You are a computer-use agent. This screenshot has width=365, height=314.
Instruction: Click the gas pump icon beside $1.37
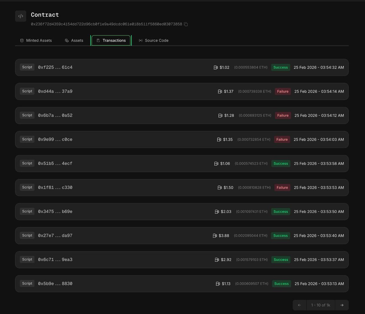[x=220, y=91]
